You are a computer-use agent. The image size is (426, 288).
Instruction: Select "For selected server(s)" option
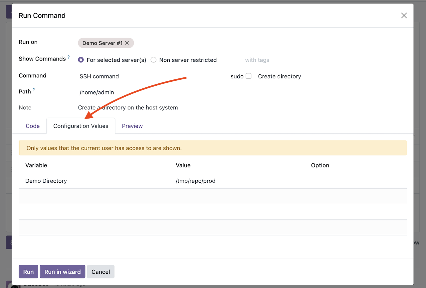(x=81, y=60)
